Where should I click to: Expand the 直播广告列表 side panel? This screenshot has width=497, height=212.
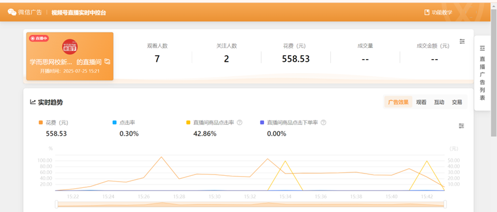483,73
